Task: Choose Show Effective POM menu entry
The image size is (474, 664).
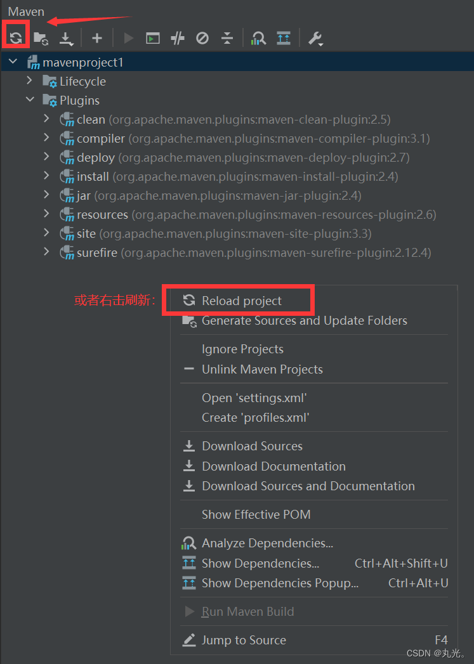Action: point(314,514)
